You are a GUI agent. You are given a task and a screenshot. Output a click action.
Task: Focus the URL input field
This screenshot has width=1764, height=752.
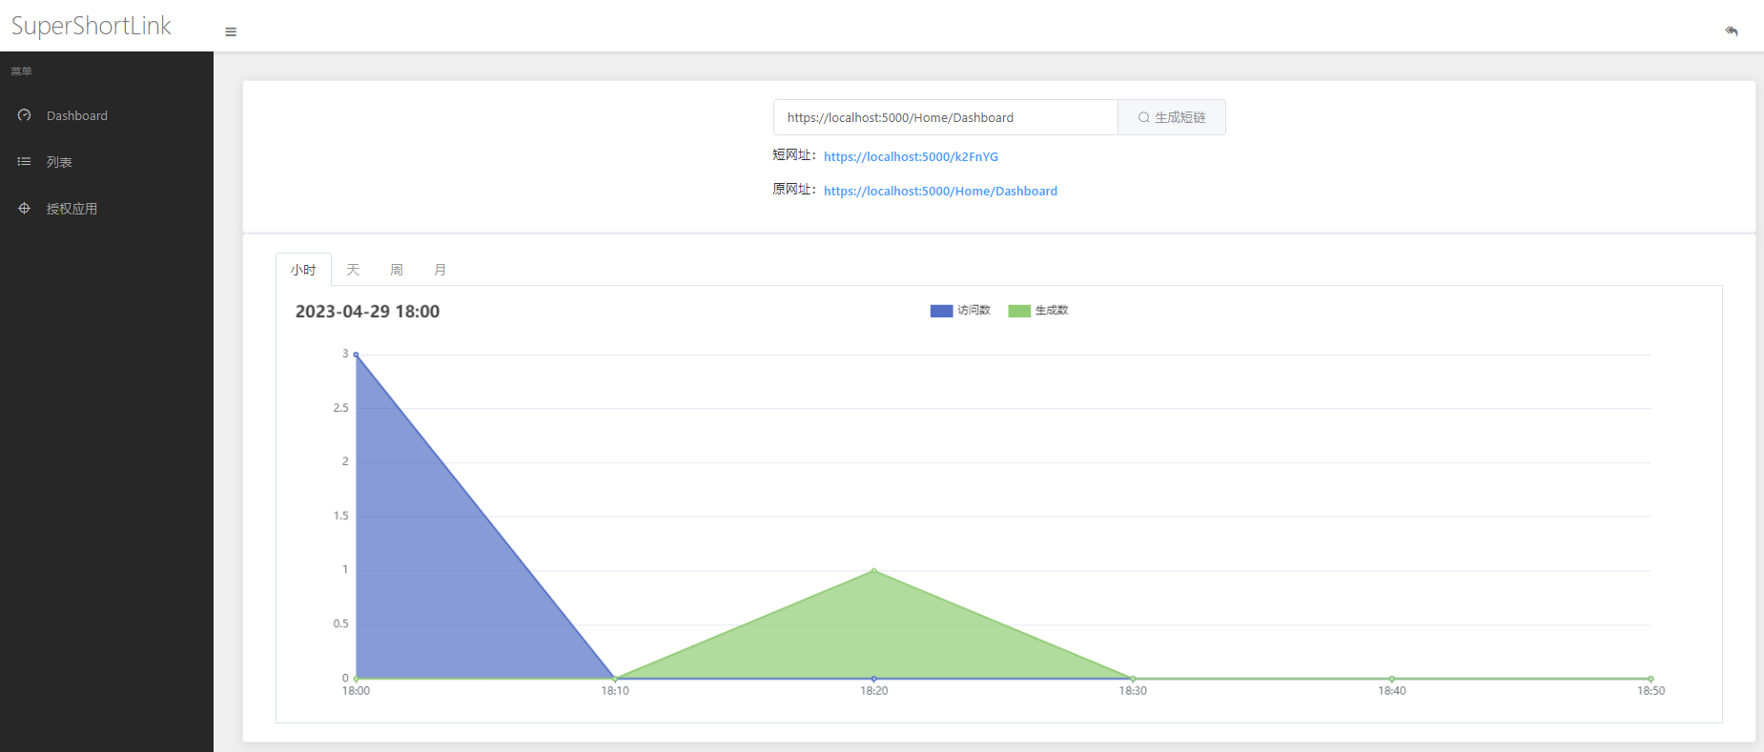click(946, 117)
